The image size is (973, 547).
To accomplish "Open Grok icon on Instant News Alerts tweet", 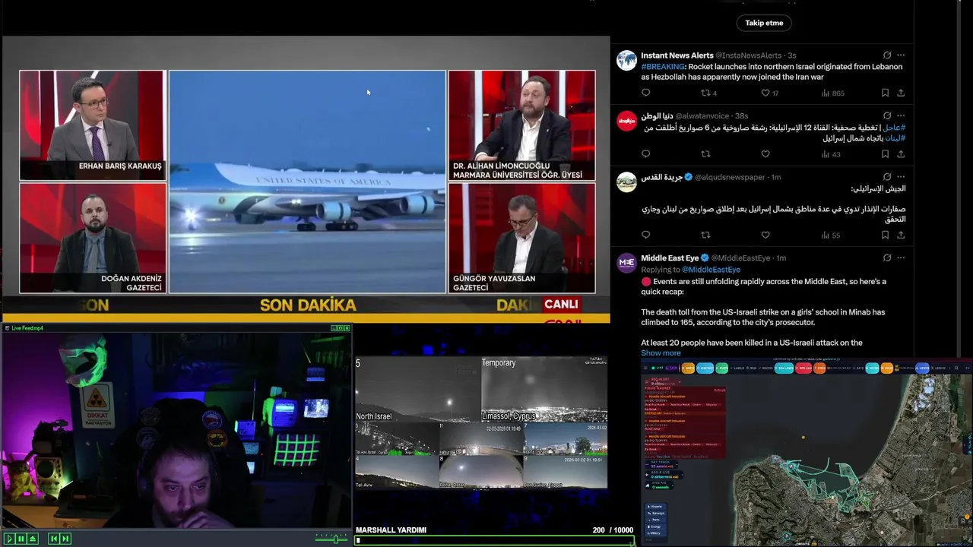I will [886, 55].
